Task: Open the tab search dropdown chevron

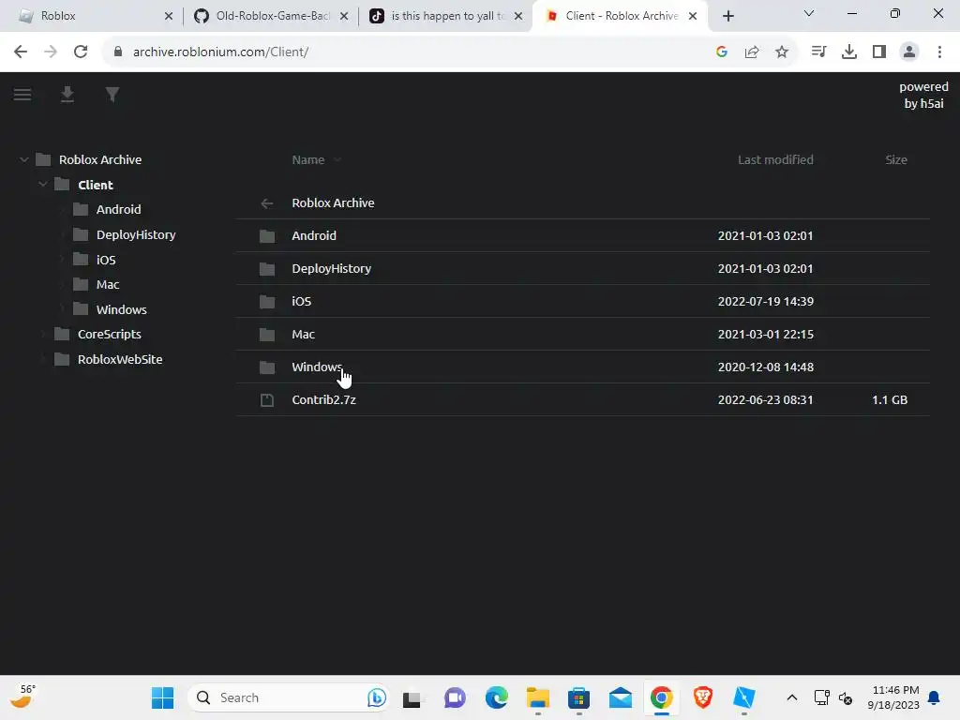Action: (x=809, y=13)
